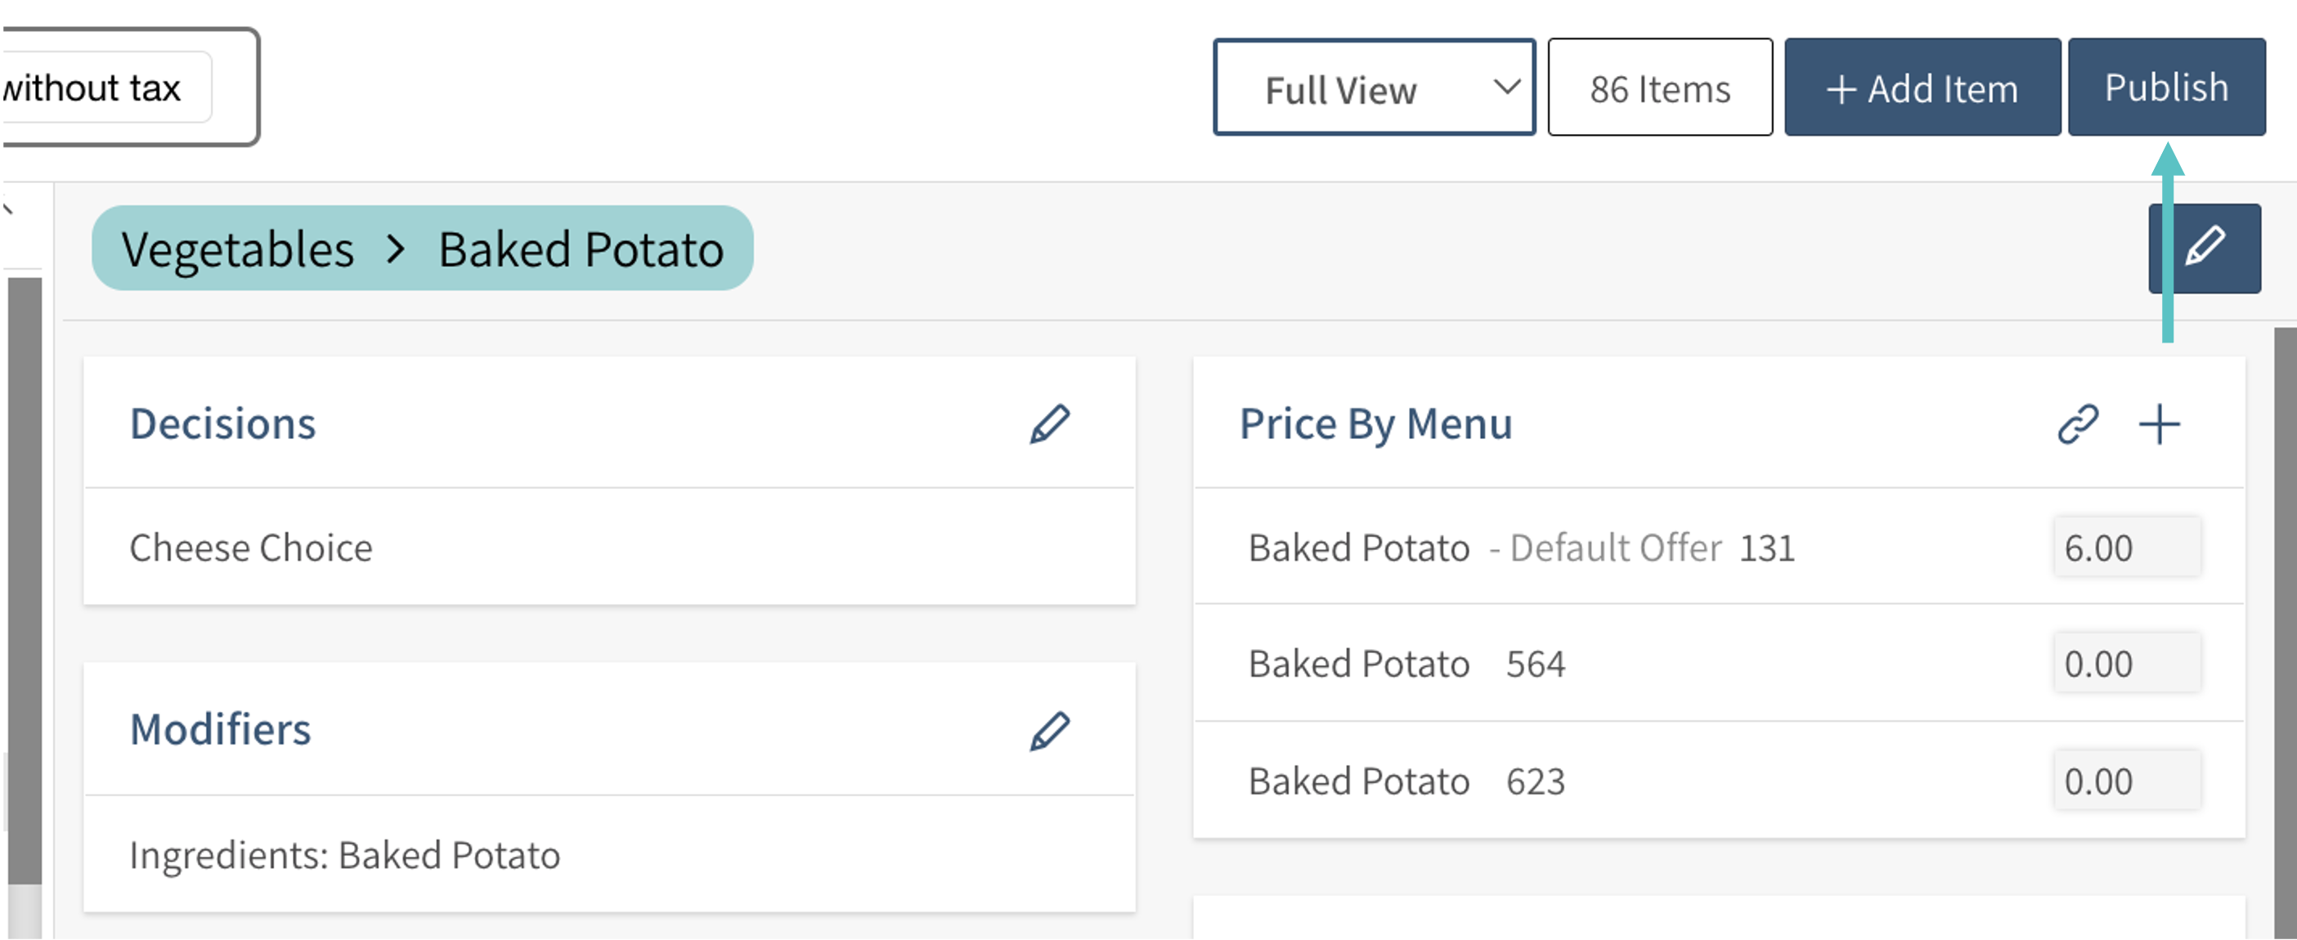Click the Baked Potato 623 price field
2297x940 pixels.
pyautogui.click(x=2127, y=781)
